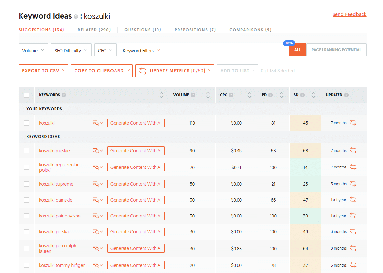This screenshot has height=273, width=383.
Task: Switch to Related (290) tab
Action: [94, 30]
